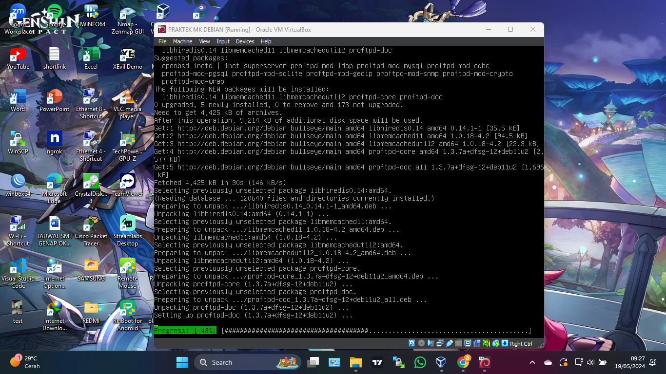The width and height of the screenshot is (666, 374).
Task: Click the Internet Download Manager desktop icon
Action: pyautogui.click(x=54, y=316)
